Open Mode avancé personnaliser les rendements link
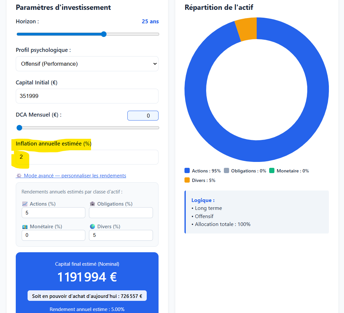344x313 pixels. click(71, 176)
